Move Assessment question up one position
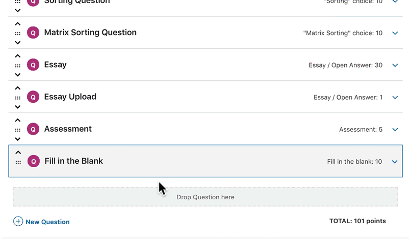Image resolution: width=409 pixels, height=243 pixels. click(18, 120)
